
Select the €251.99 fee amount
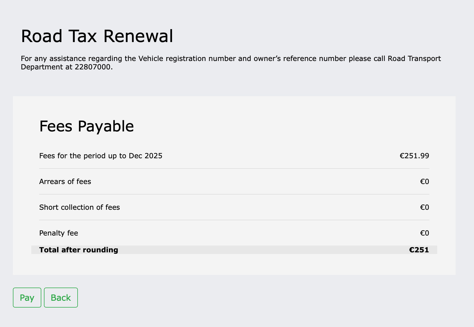point(414,156)
